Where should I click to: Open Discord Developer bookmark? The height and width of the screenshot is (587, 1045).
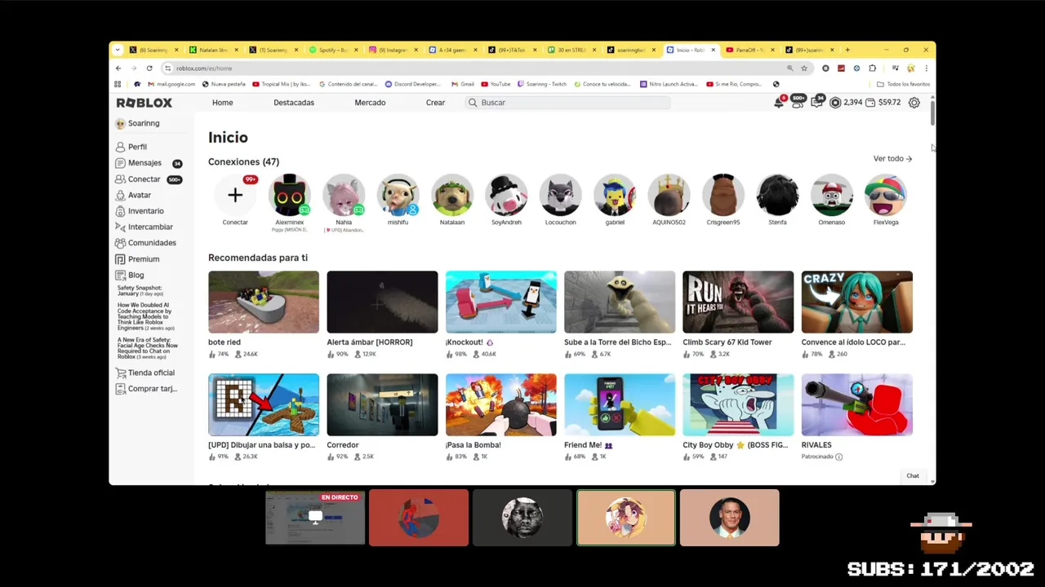[x=412, y=84]
